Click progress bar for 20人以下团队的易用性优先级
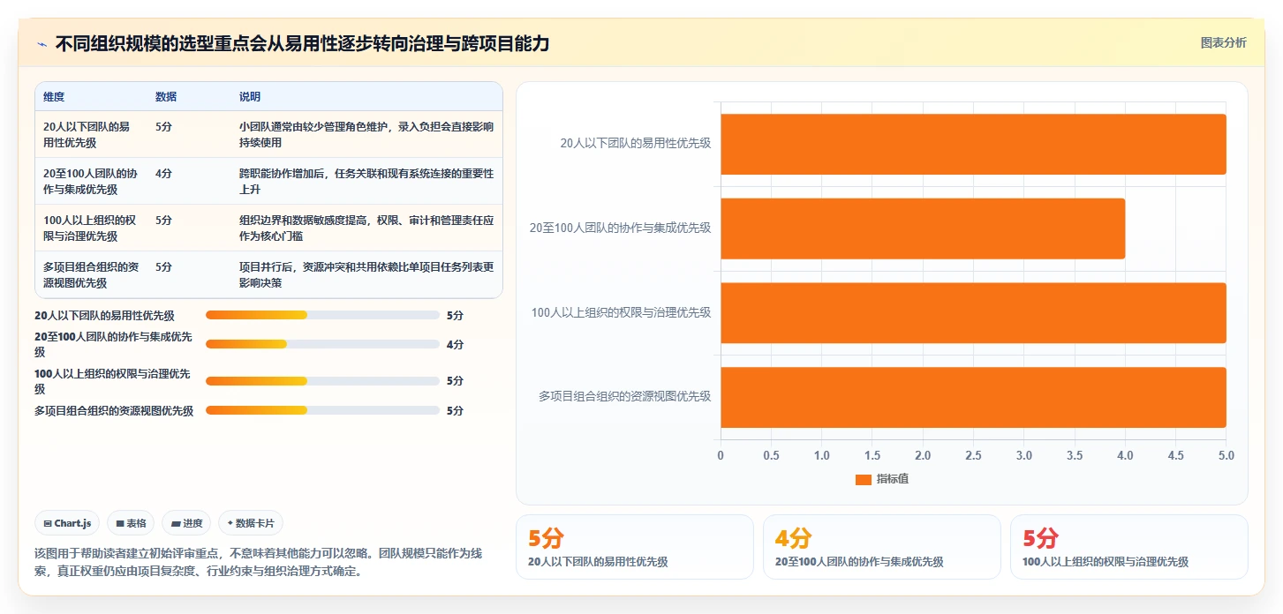 pyautogui.click(x=322, y=315)
